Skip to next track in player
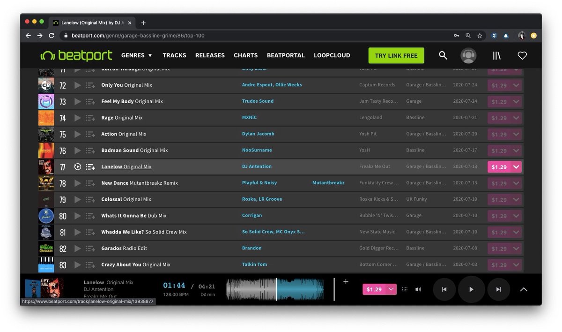Image resolution: width=562 pixels, height=332 pixels. (x=498, y=289)
